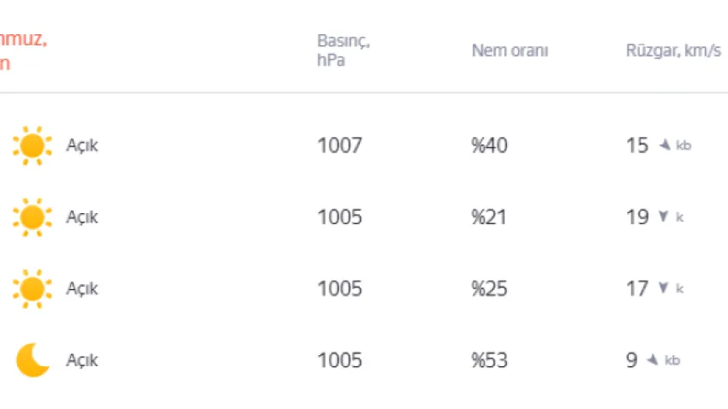This screenshot has height=409, width=728.
Task: Click the wind direction arrow beside 17
Action: click(x=664, y=288)
